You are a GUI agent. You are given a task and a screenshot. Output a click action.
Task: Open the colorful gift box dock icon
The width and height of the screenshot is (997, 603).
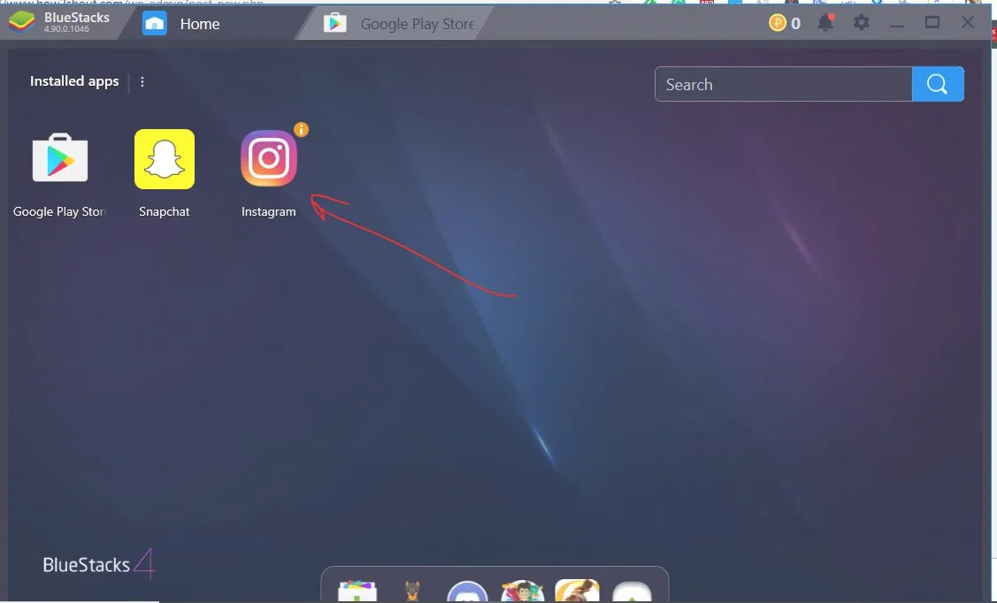click(357, 592)
